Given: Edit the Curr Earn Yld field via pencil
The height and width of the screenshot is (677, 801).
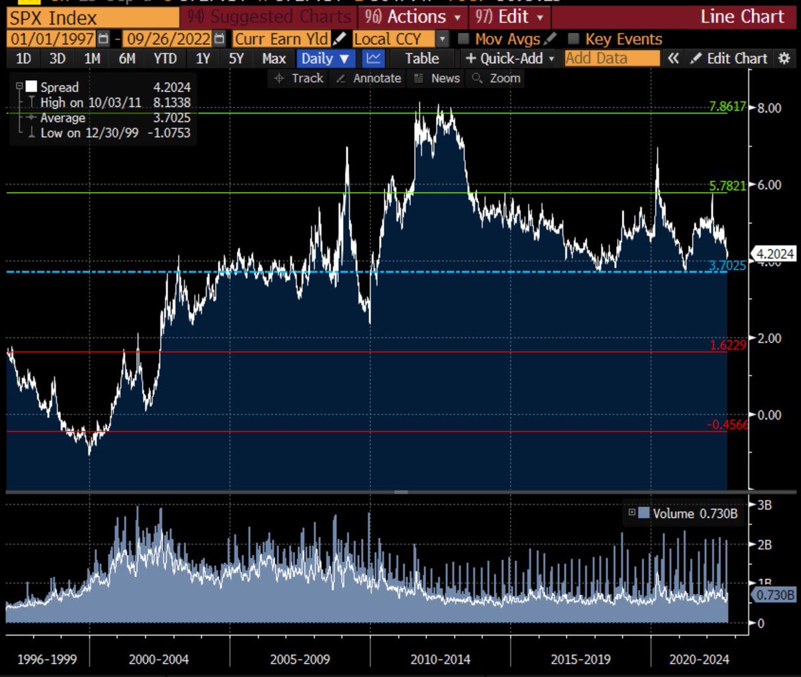Looking at the screenshot, I should [340, 39].
